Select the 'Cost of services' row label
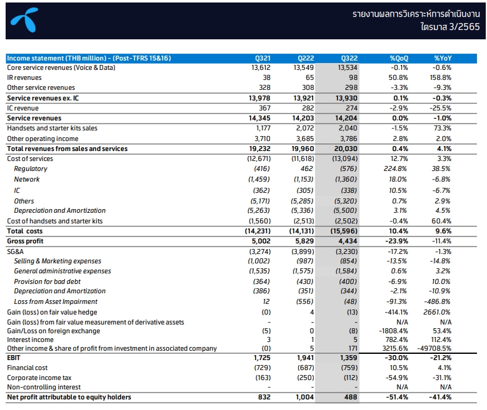The width and height of the screenshot is (487, 410). click(x=30, y=159)
